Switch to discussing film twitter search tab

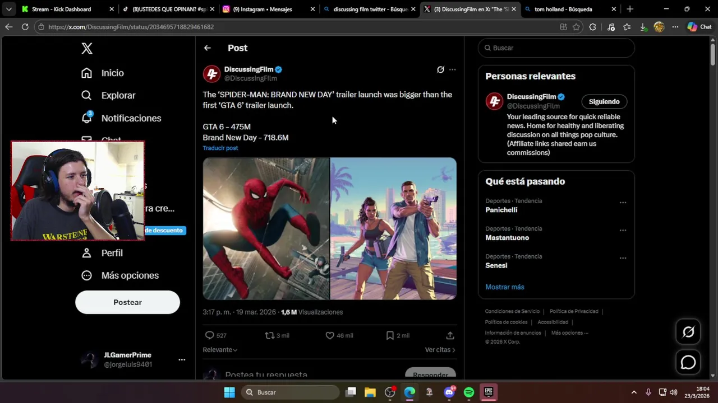click(x=370, y=9)
